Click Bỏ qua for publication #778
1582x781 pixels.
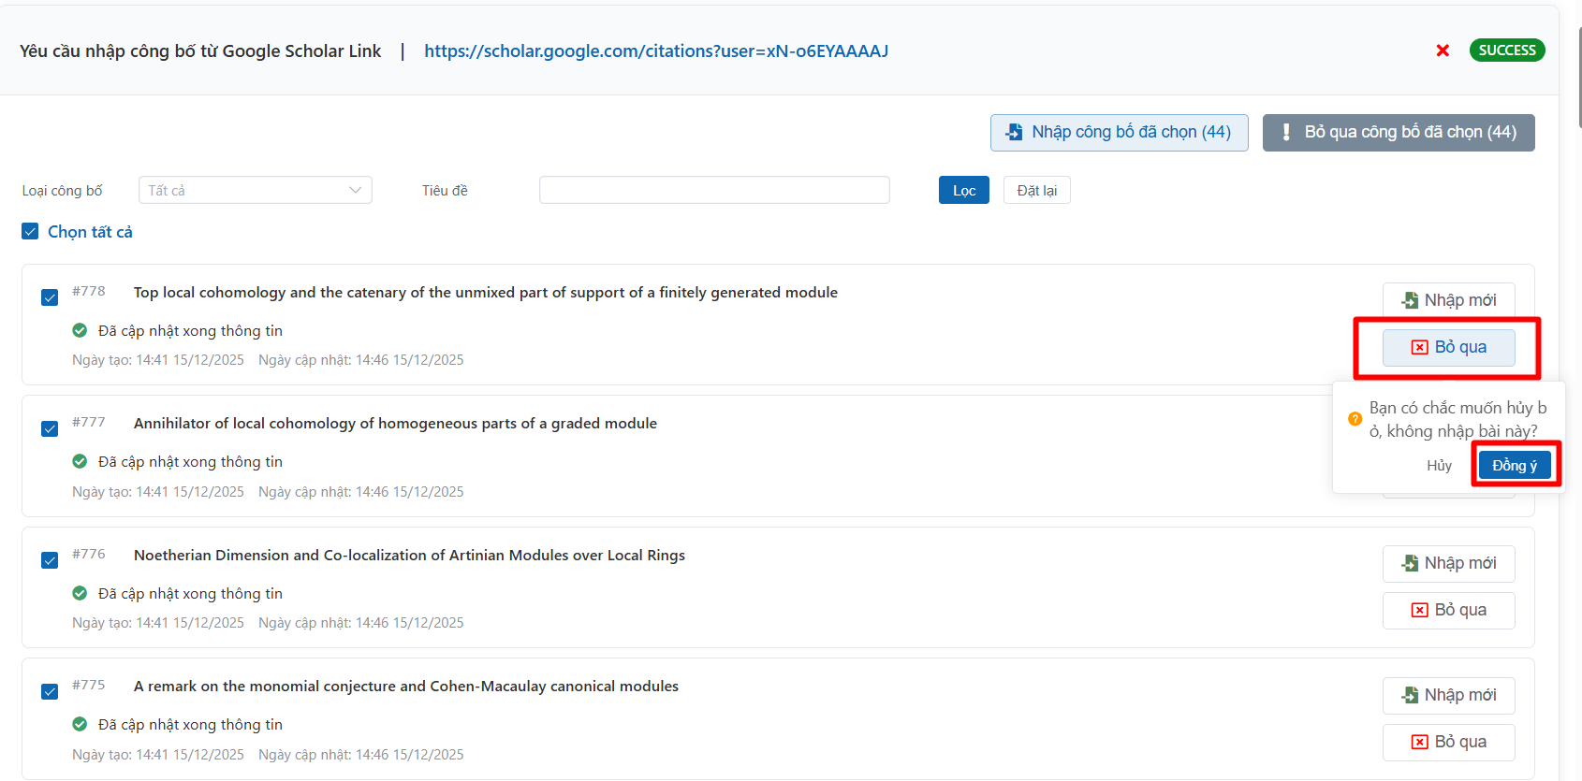pyautogui.click(x=1448, y=348)
